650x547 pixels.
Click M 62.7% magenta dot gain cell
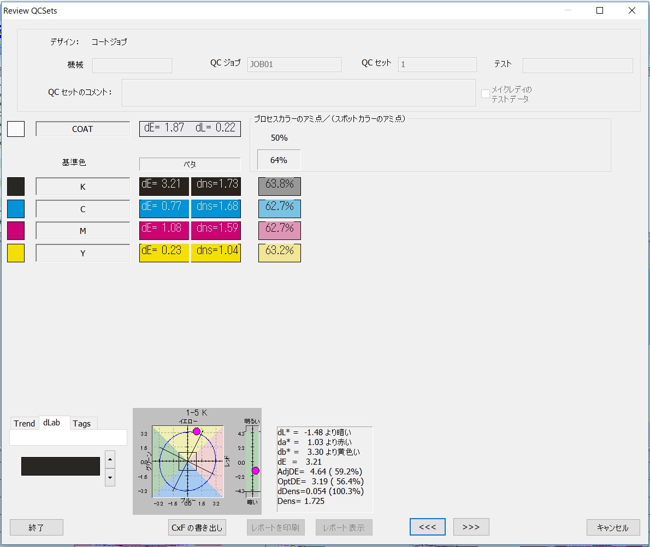coord(280,231)
